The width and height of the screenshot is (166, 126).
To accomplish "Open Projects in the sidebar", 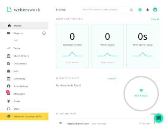I will 18,33.
